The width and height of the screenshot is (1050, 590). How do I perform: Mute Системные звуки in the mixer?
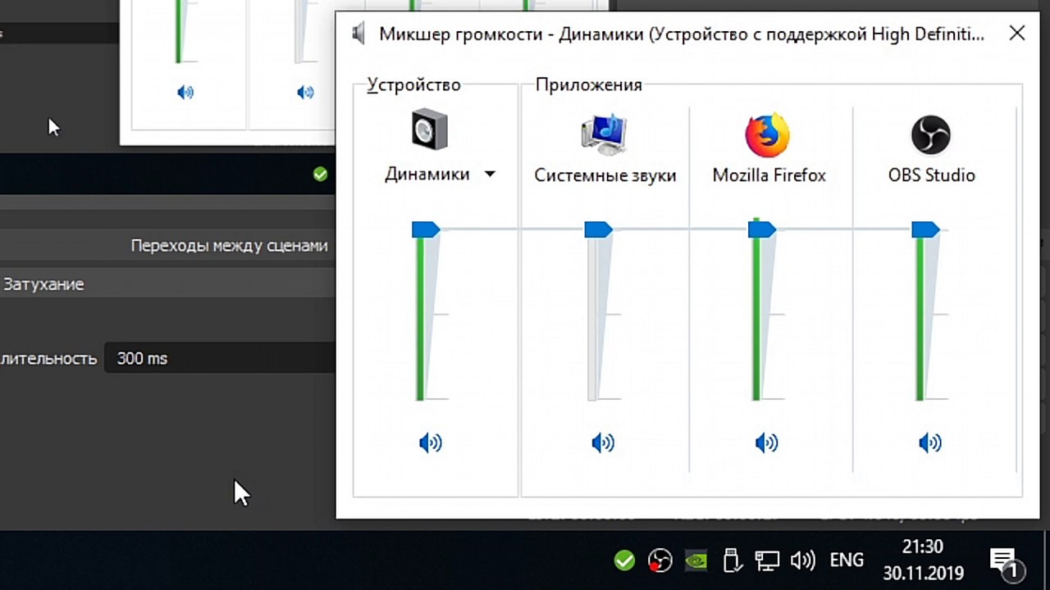[x=603, y=443]
